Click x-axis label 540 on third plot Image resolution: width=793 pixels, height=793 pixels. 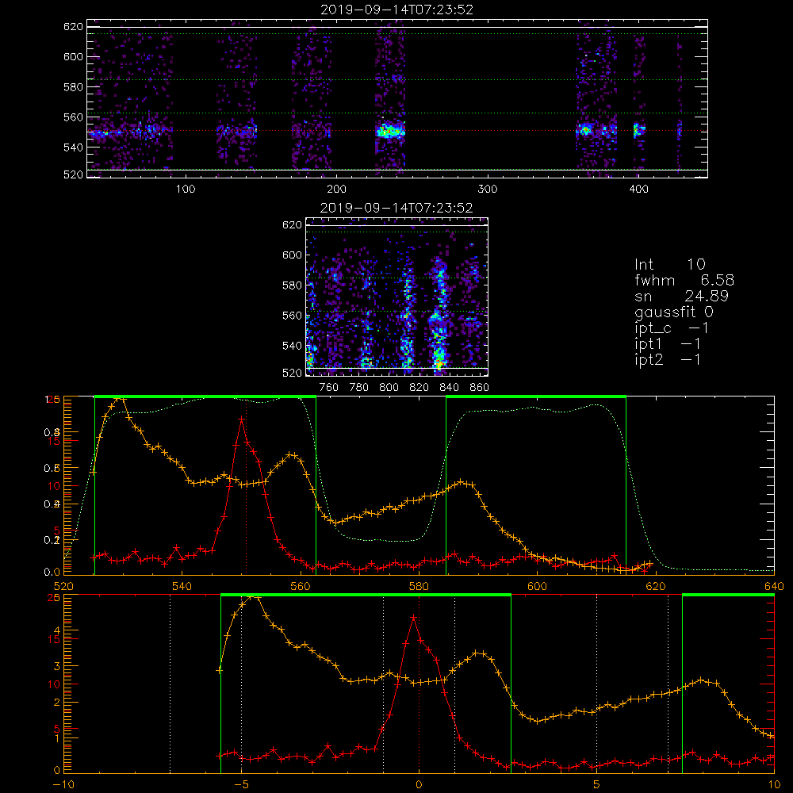[x=182, y=586]
